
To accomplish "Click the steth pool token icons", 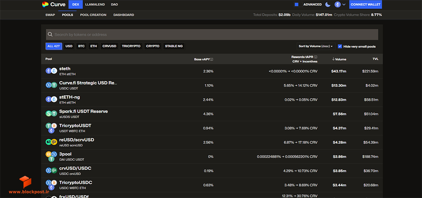I will tap(51, 71).
